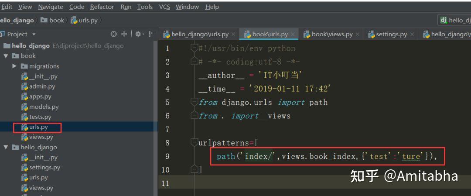Hide the Project tool window
Screen dimensions: 471x196
click(152, 34)
